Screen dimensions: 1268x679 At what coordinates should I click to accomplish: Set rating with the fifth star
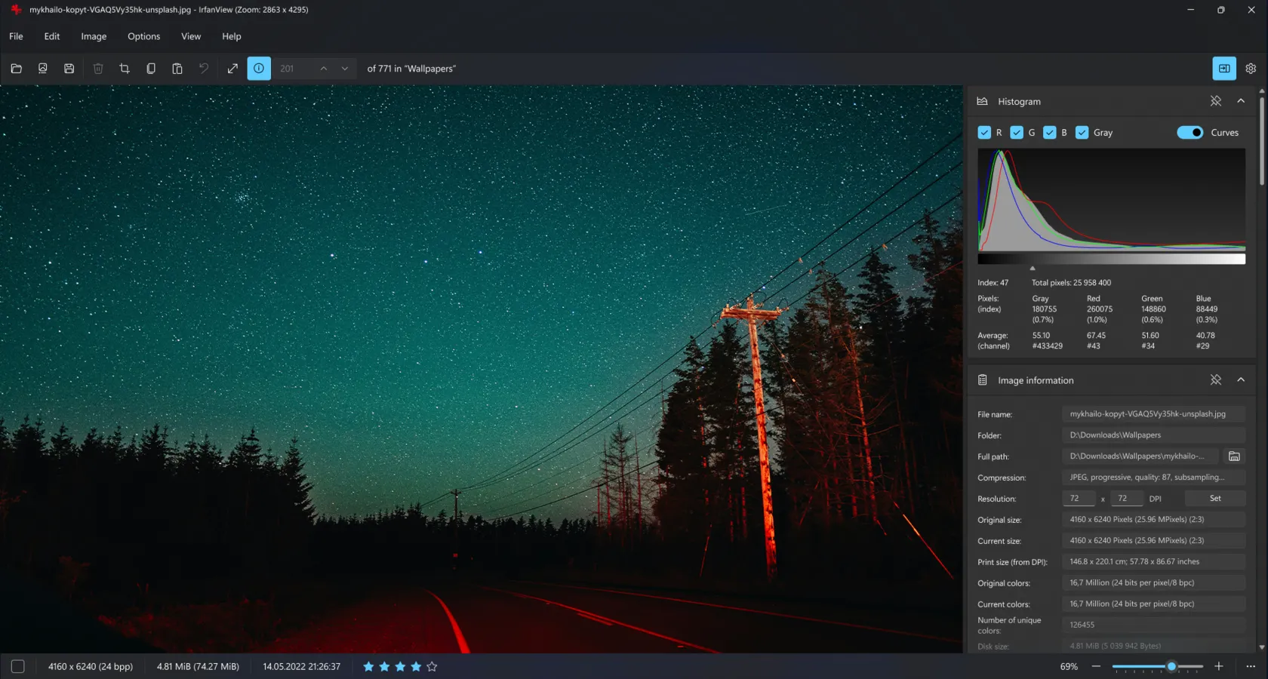432,667
